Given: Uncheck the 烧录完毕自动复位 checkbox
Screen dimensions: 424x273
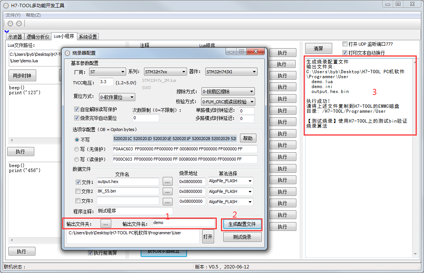Looking at the screenshot, I should click(x=77, y=118).
